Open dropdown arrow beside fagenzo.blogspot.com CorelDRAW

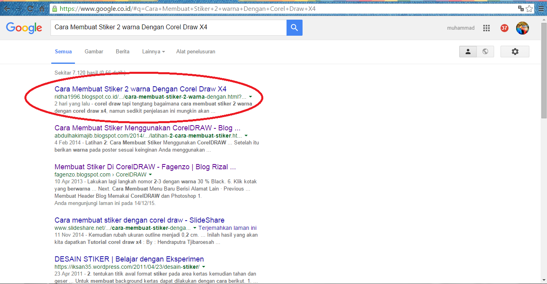[x=150, y=175]
